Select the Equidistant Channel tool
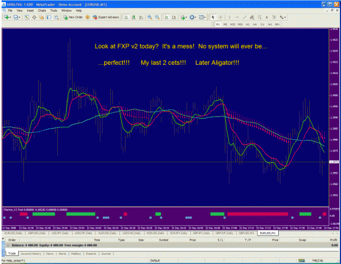Screen dimensions: 341x264 click(x=252, y=17)
